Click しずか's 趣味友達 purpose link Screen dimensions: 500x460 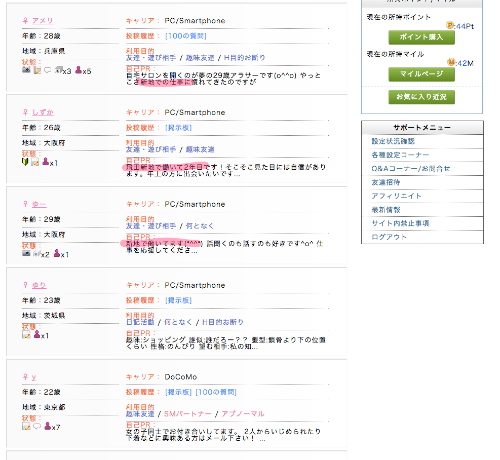coord(200,149)
